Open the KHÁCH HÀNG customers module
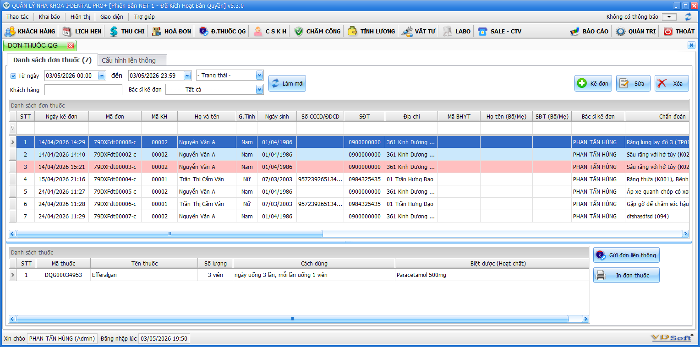700x347 pixels. click(30, 32)
